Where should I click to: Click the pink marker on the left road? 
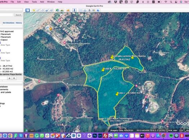[x=39, y=81]
